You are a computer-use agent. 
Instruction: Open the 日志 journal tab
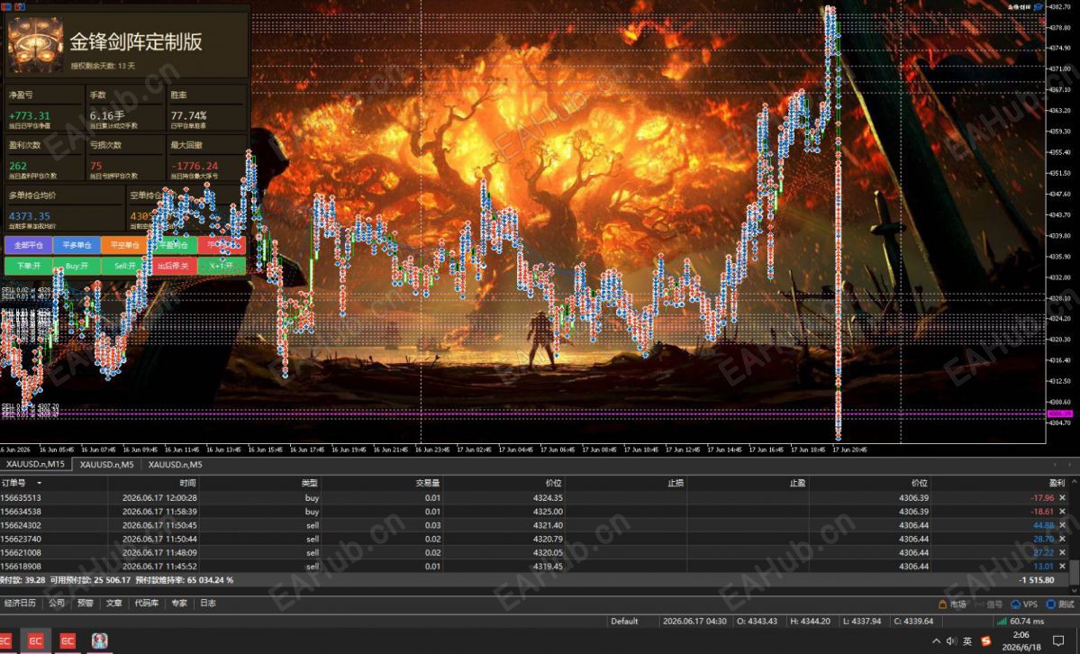click(207, 603)
